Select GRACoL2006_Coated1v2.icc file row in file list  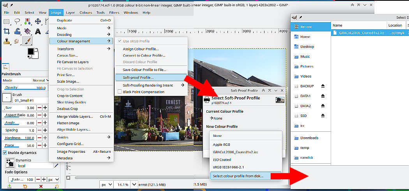click(x=370, y=33)
